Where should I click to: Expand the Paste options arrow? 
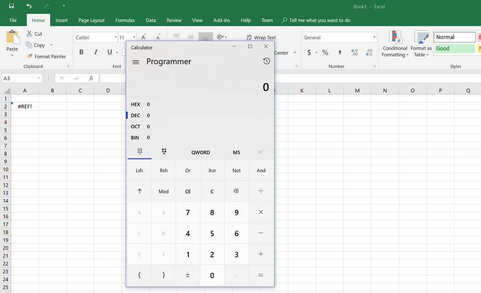(x=12, y=55)
